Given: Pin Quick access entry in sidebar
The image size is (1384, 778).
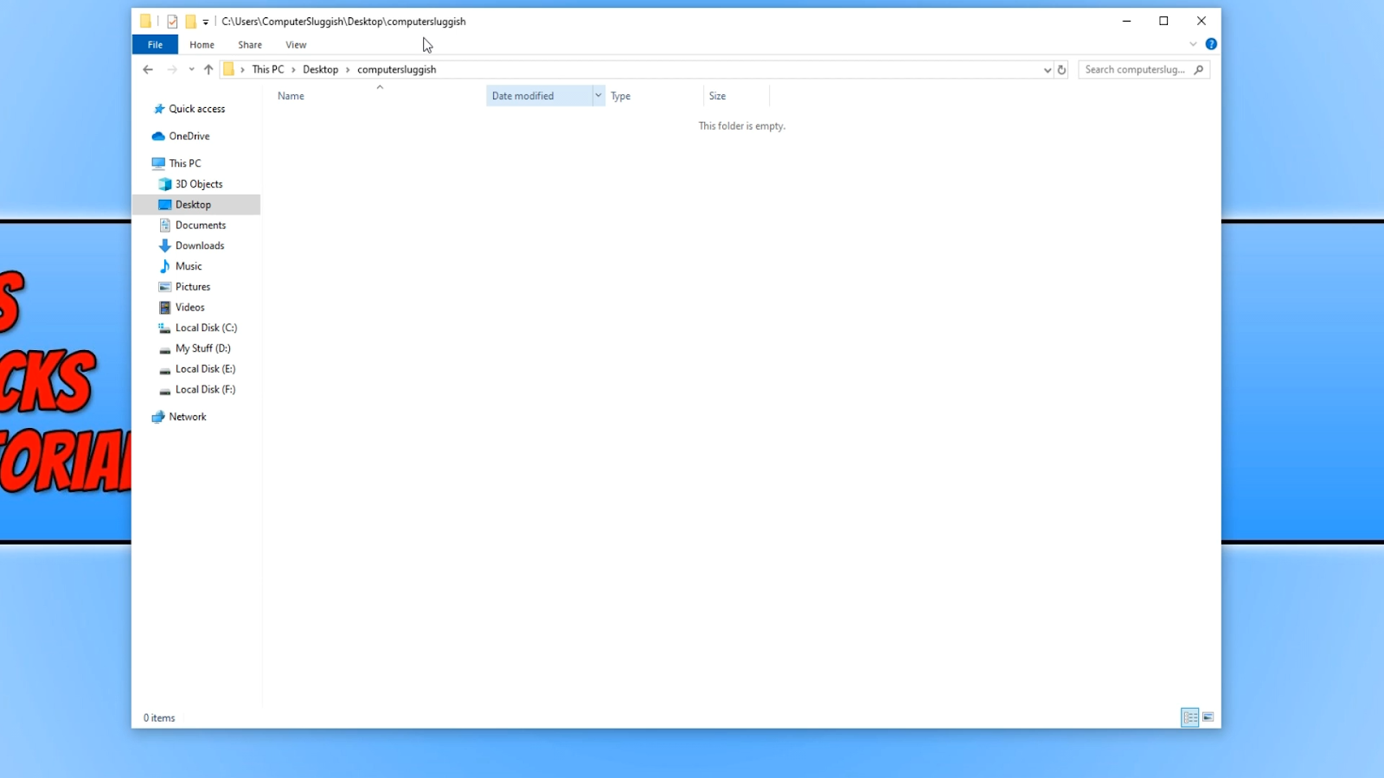Looking at the screenshot, I should (196, 109).
